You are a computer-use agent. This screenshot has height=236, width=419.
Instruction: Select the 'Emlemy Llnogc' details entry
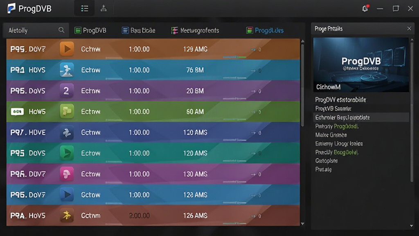[x=339, y=144]
